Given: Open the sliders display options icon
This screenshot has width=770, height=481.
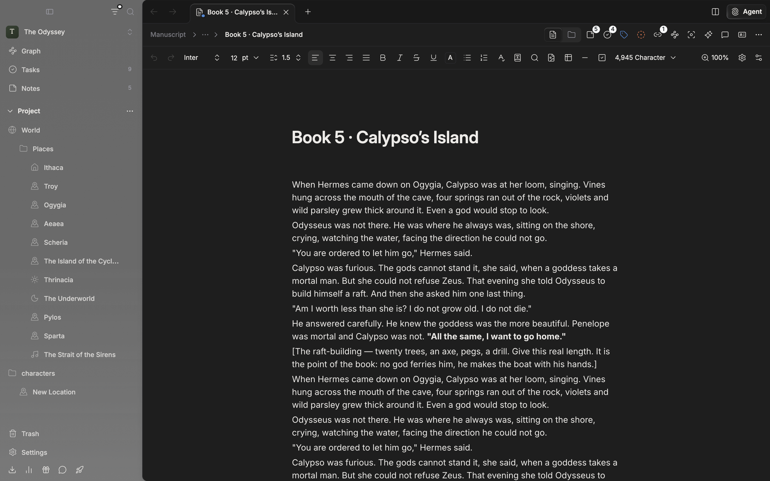Looking at the screenshot, I should pos(759,57).
